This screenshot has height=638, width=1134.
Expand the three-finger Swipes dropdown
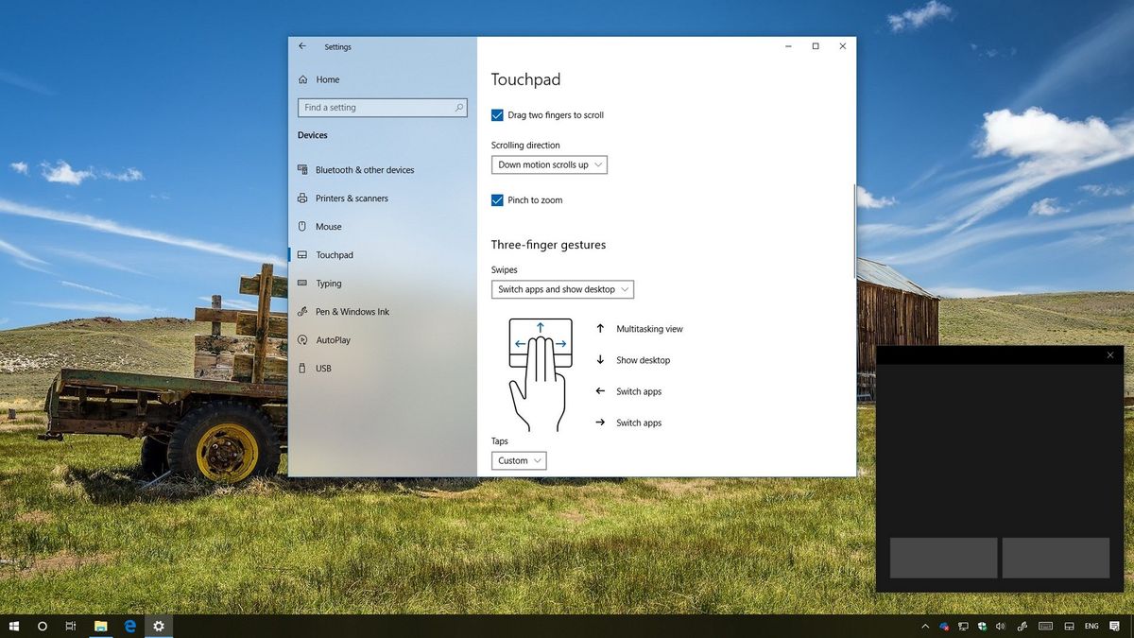click(562, 289)
